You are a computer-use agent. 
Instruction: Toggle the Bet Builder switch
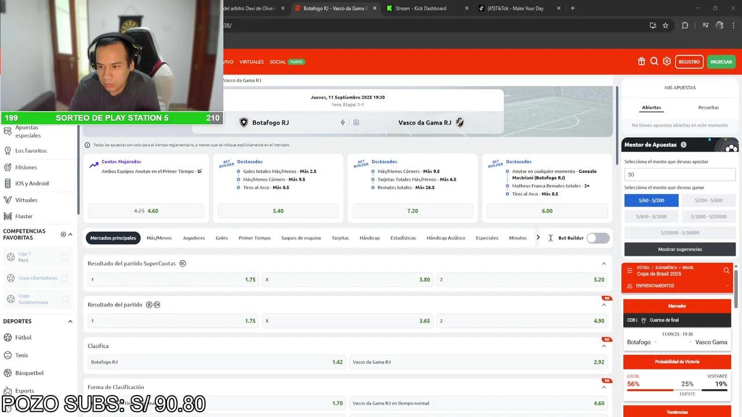(598, 238)
